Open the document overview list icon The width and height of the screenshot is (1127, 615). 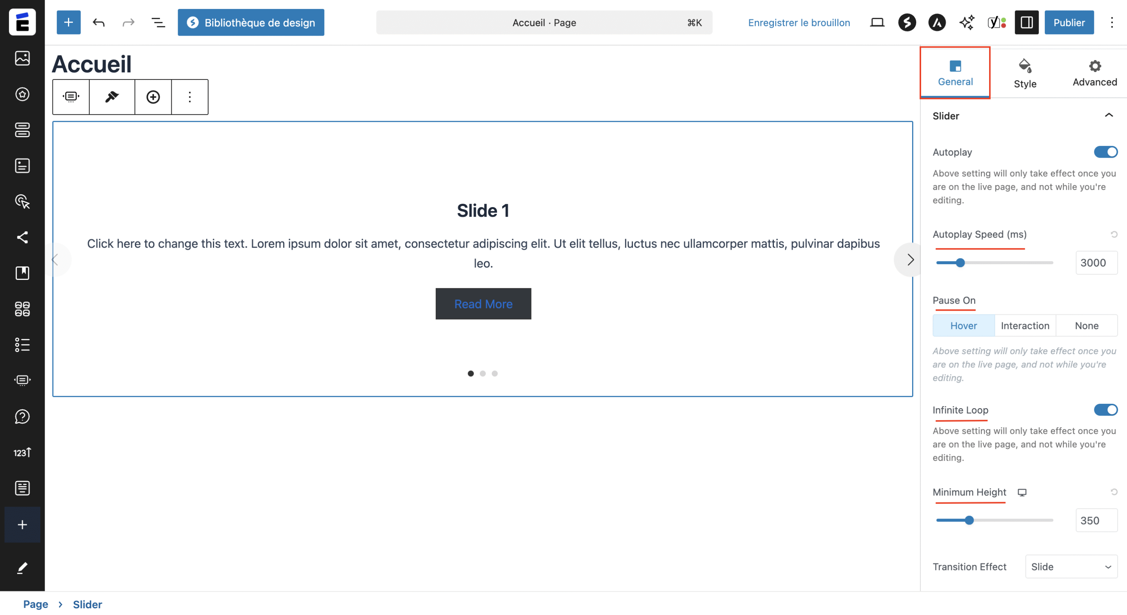158,22
